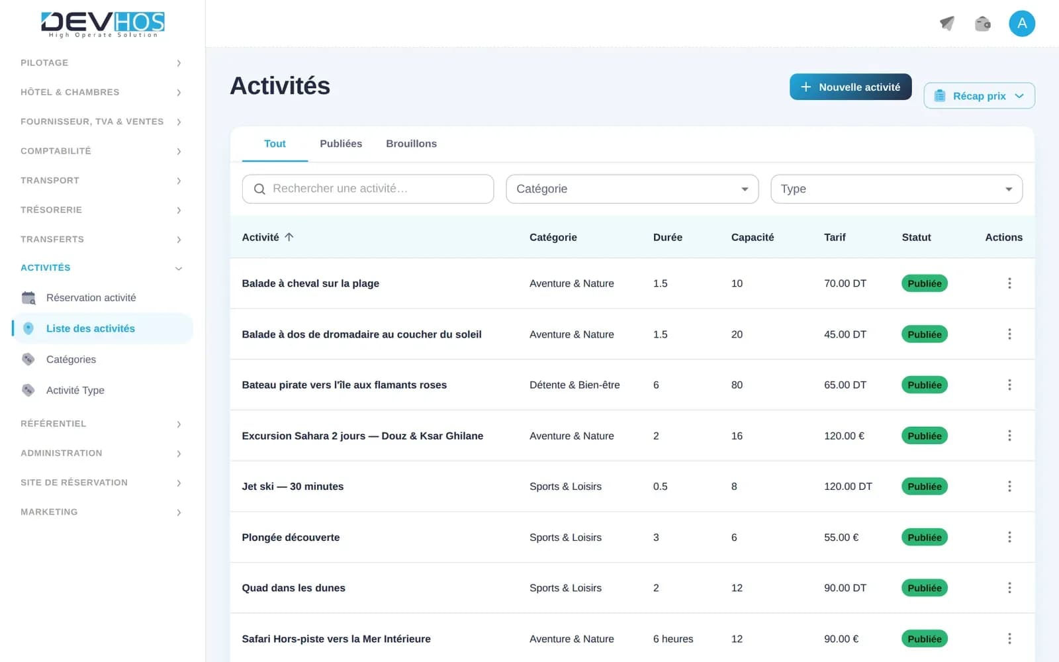Click the Réservation activité calendar icon
This screenshot has width=1059, height=662.
28,298
